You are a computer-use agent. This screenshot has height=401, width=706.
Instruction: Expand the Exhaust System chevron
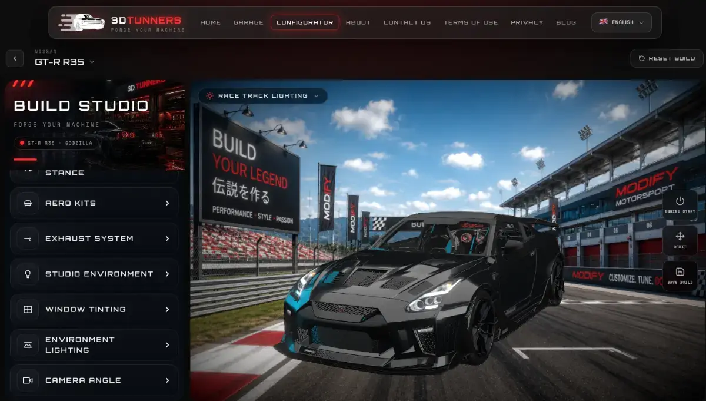point(167,238)
